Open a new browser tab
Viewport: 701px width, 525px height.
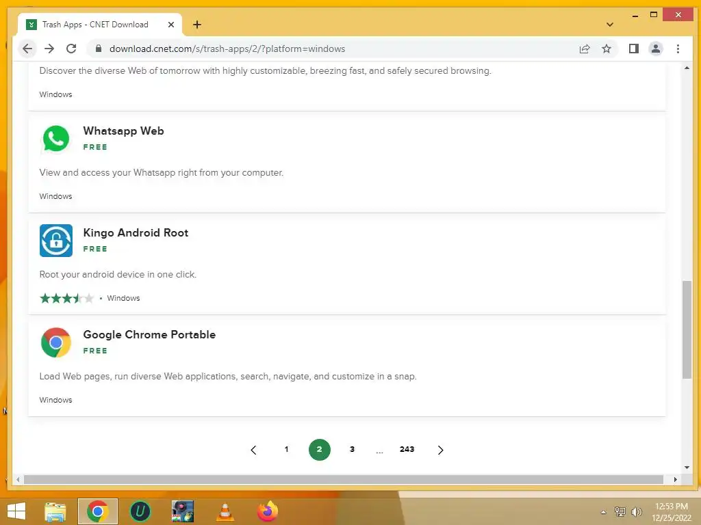[x=197, y=25]
